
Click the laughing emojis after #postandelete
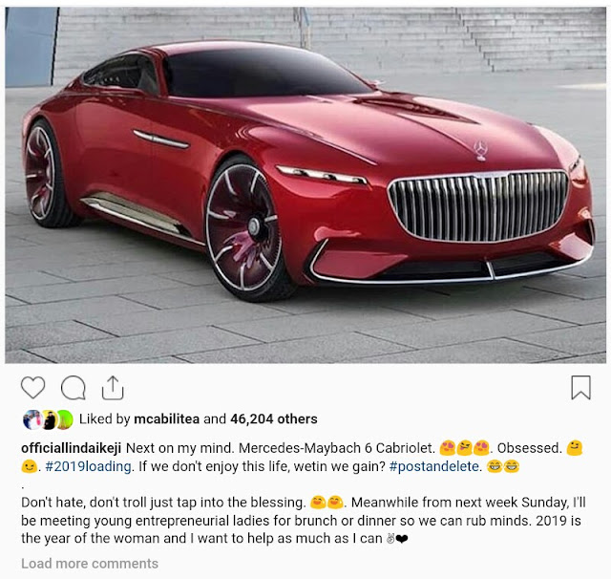click(x=503, y=466)
